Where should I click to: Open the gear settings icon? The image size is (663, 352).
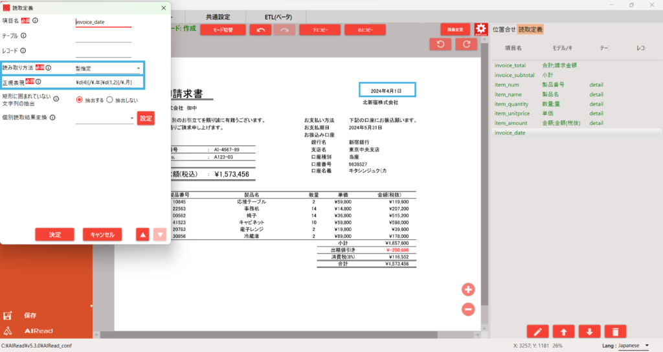click(x=480, y=30)
